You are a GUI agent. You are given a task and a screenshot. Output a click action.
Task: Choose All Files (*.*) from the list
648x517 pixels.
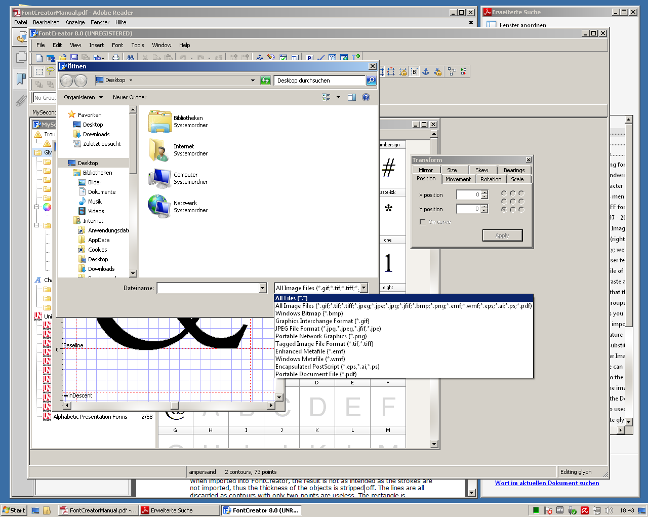[x=403, y=298]
